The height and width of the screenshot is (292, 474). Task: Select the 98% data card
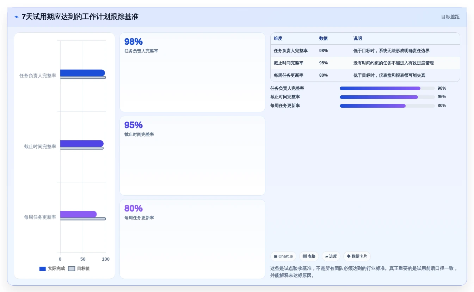[192, 72]
